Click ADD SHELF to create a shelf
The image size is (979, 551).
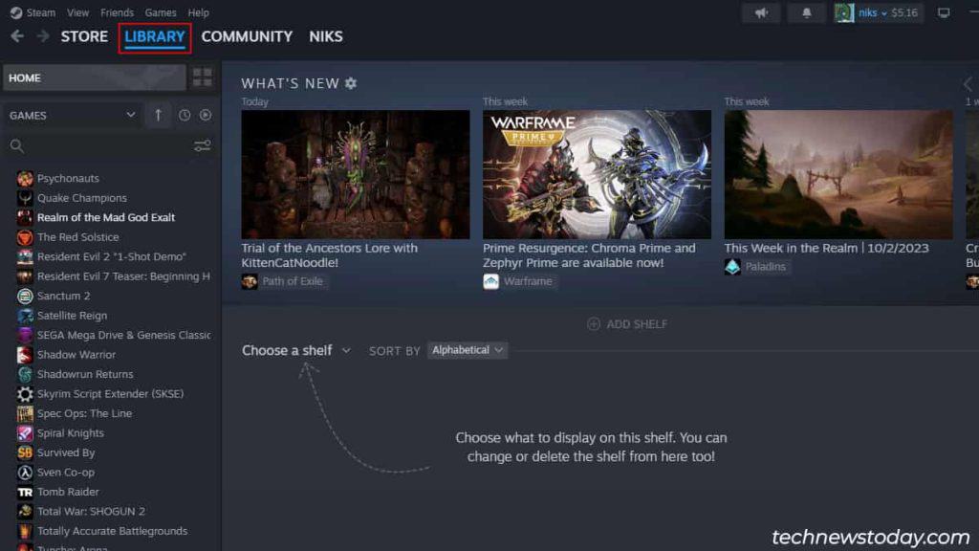pos(627,324)
